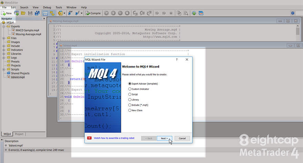Click the second profiling arrow icon
Screen dimensions: 303x163
164,13
